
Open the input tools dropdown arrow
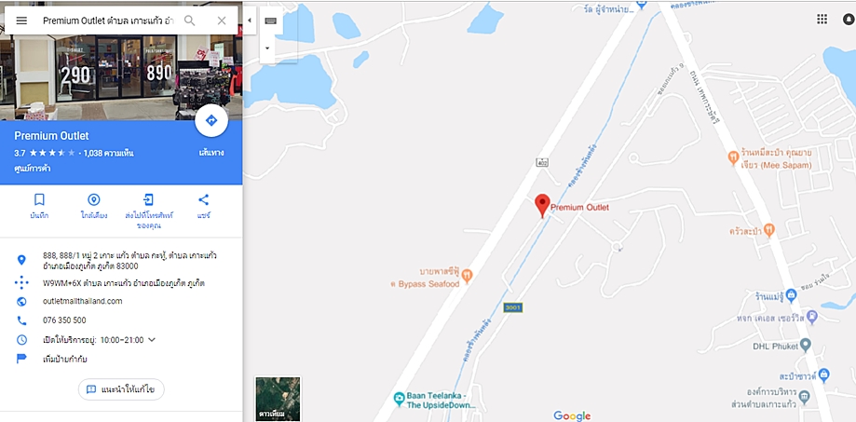tap(267, 48)
